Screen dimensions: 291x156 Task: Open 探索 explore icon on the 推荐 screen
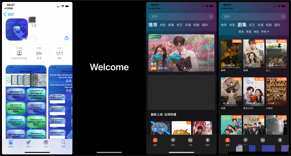(173, 141)
